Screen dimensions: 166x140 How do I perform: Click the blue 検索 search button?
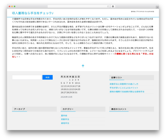point(47,77)
